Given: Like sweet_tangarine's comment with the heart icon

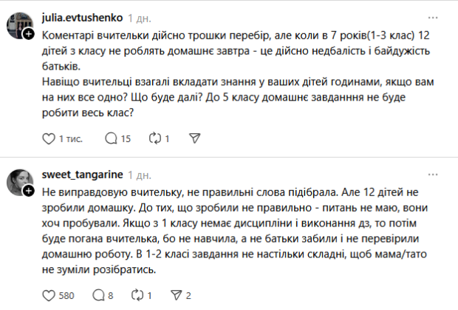Looking at the screenshot, I should point(49,296).
